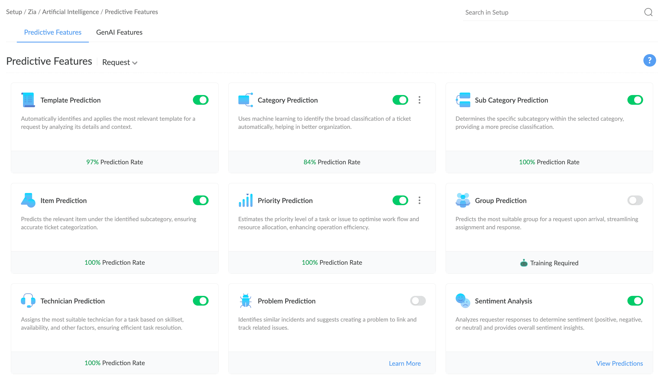This screenshot has height=386, width=661.
Task: Click the Template Prediction scroll icon
Action: [x=28, y=100]
